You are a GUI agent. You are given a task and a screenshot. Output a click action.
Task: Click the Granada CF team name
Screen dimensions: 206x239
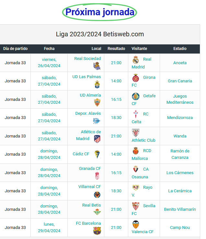90,168
